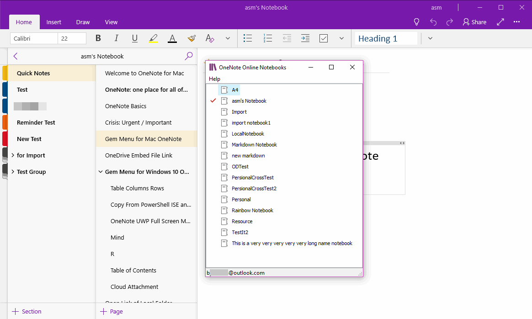Select the PersionalCrossTest notebook name
Viewport: 532px width, 319px height.
coord(253,178)
